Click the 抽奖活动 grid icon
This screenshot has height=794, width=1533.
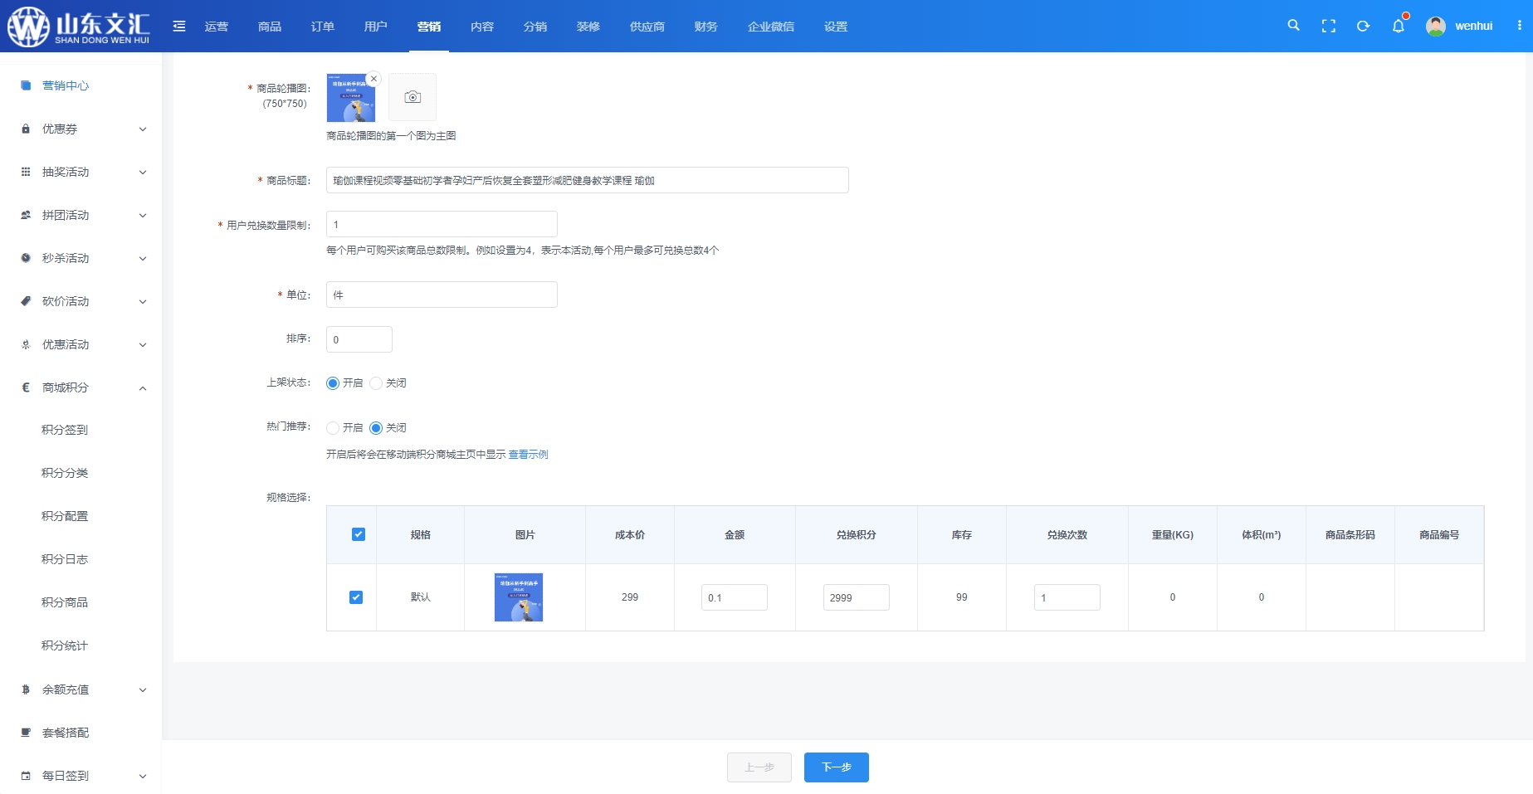[x=26, y=172]
